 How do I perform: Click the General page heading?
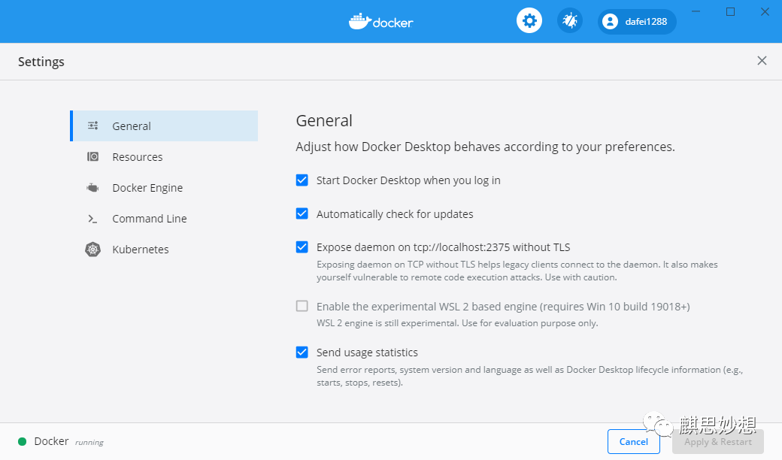click(x=324, y=120)
